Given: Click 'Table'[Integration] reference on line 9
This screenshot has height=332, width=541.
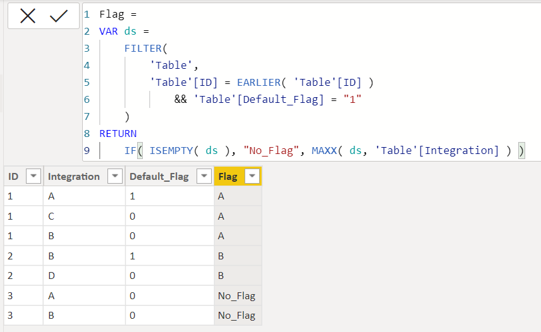Looking at the screenshot, I should pos(437,150).
